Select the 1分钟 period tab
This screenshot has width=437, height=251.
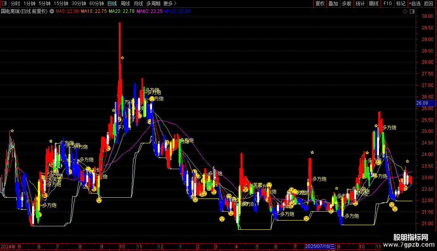click(x=29, y=3)
